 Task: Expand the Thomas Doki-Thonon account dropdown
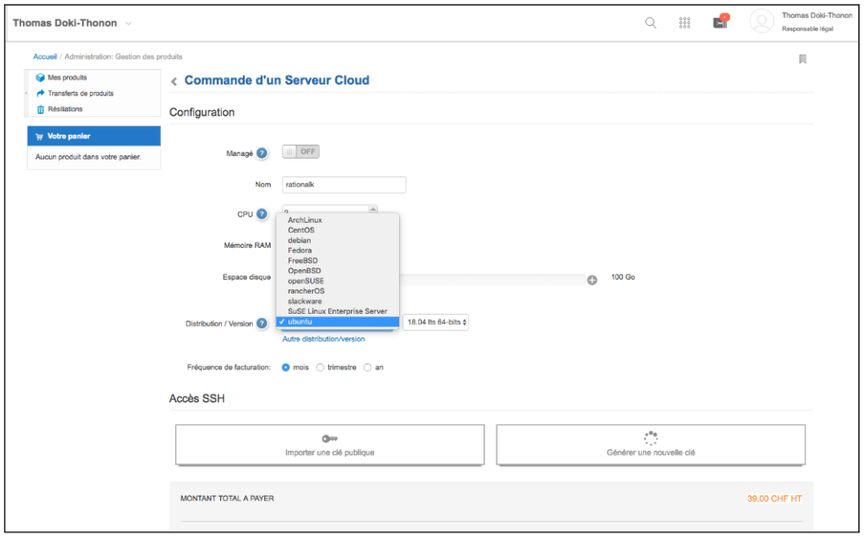[128, 23]
